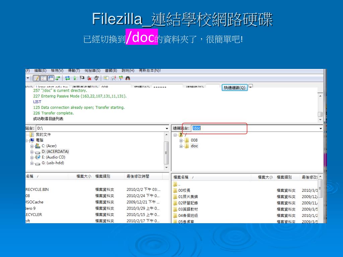
Task: Open the 說明(H) menu
Action: 128,71
